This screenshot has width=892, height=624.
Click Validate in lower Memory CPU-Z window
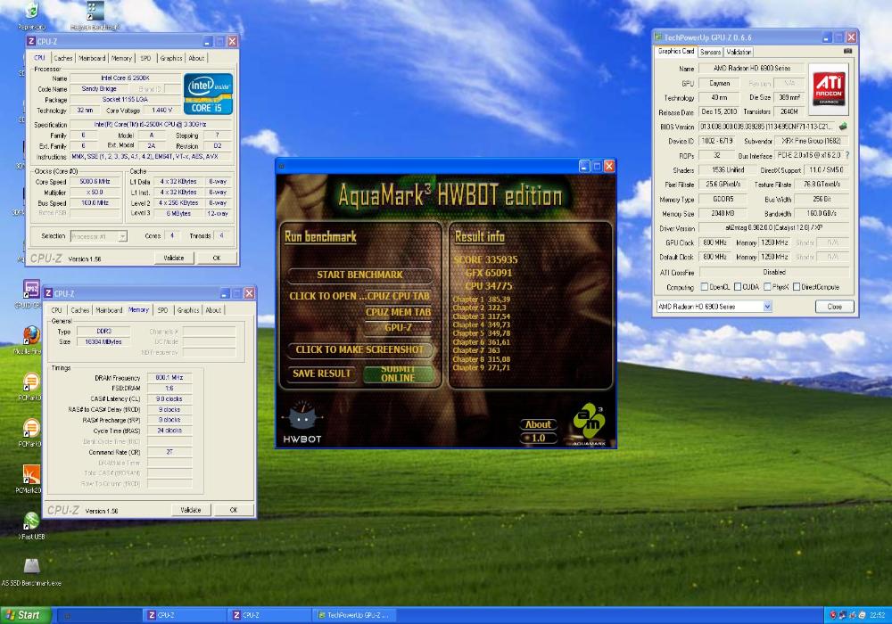point(191,510)
